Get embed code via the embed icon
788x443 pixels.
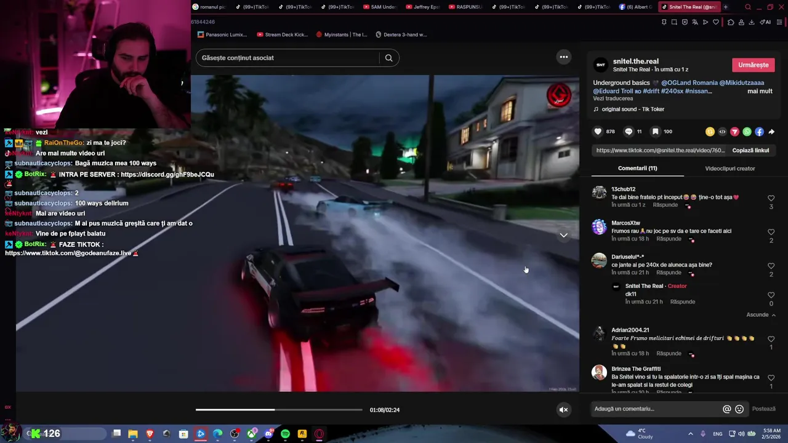(722, 132)
